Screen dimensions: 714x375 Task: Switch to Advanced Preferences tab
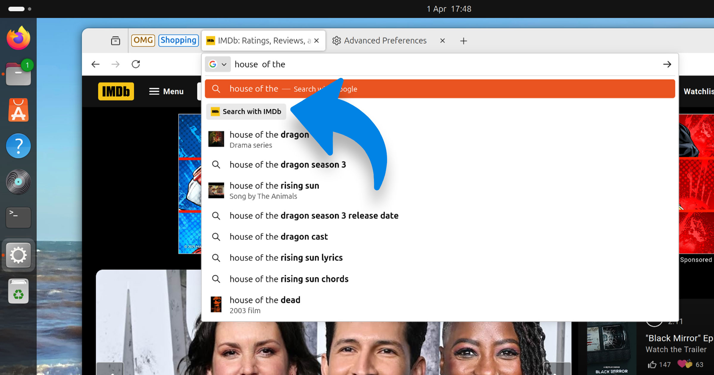[385, 40]
